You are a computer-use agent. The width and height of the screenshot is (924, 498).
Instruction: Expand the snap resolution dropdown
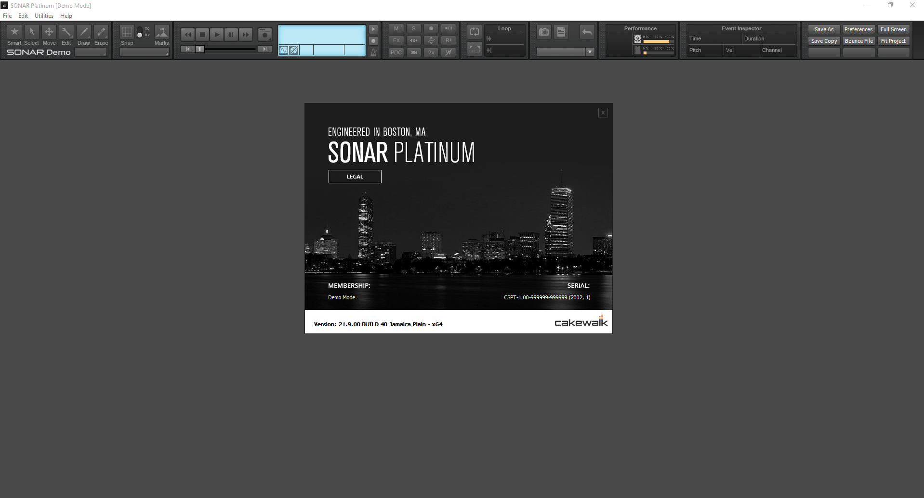coord(144,52)
